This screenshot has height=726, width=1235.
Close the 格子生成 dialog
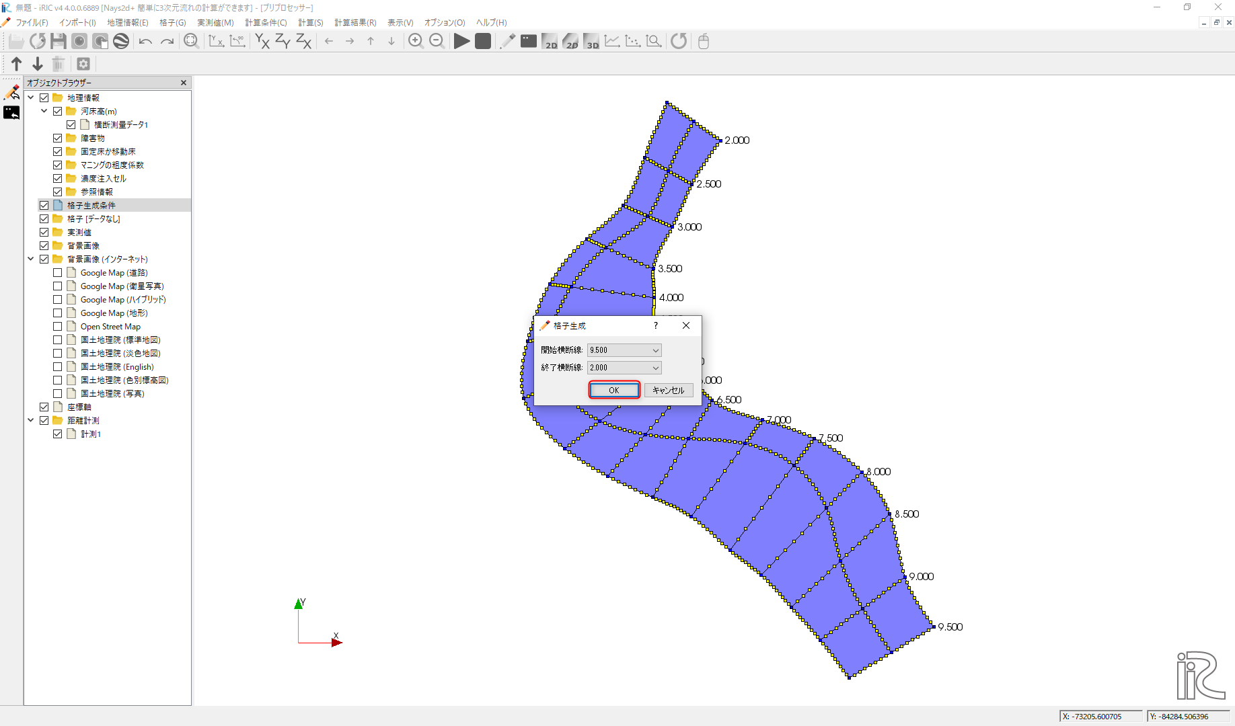click(686, 325)
